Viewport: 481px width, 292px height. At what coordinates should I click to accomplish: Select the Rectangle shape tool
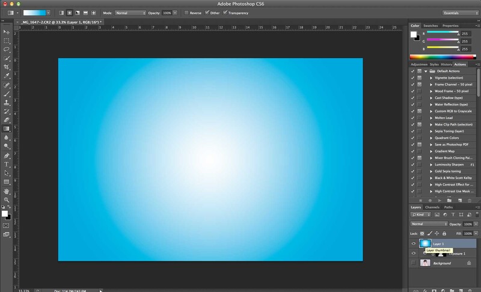point(6,182)
